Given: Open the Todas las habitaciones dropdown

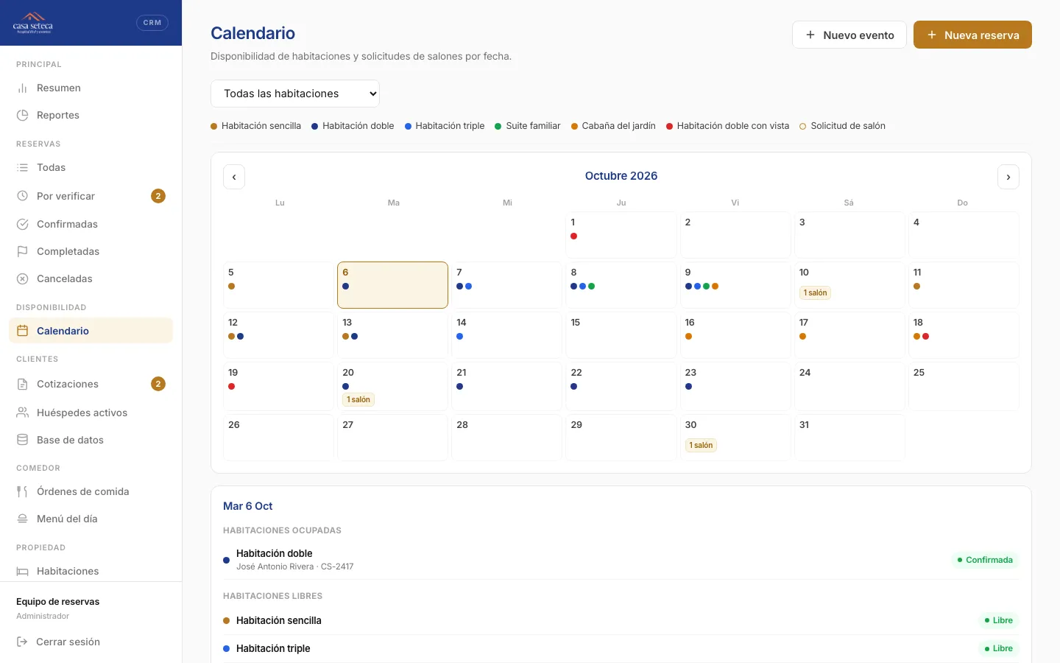Looking at the screenshot, I should 295,94.
